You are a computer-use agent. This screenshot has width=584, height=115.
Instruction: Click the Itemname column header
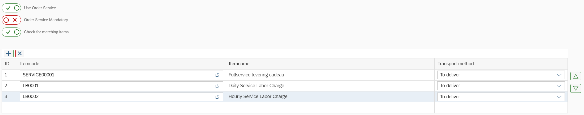coord(239,64)
